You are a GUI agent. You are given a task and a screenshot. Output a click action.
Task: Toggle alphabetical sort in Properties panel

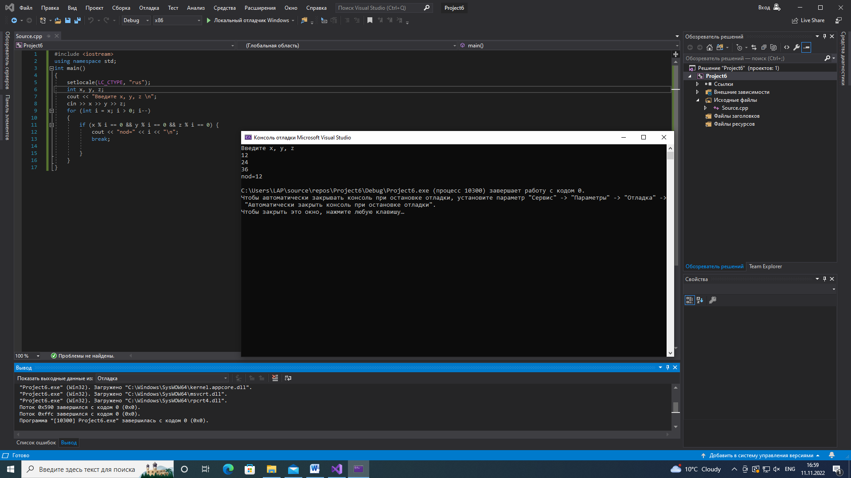(700, 300)
